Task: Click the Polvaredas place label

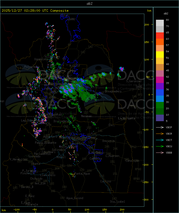Action: pos(32,67)
